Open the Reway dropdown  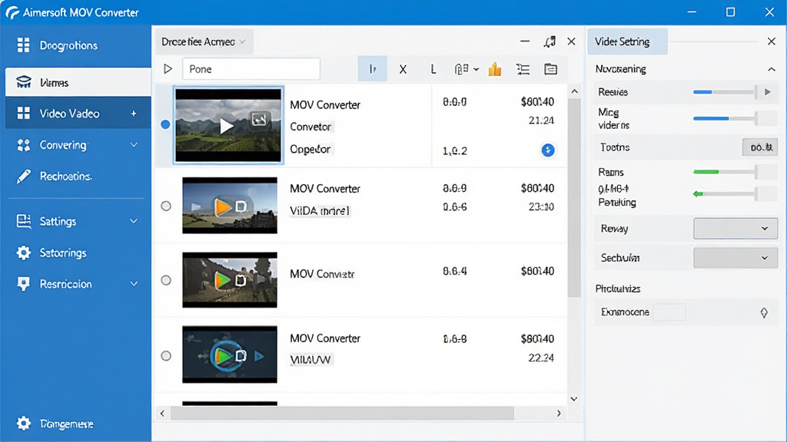click(x=736, y=229)
